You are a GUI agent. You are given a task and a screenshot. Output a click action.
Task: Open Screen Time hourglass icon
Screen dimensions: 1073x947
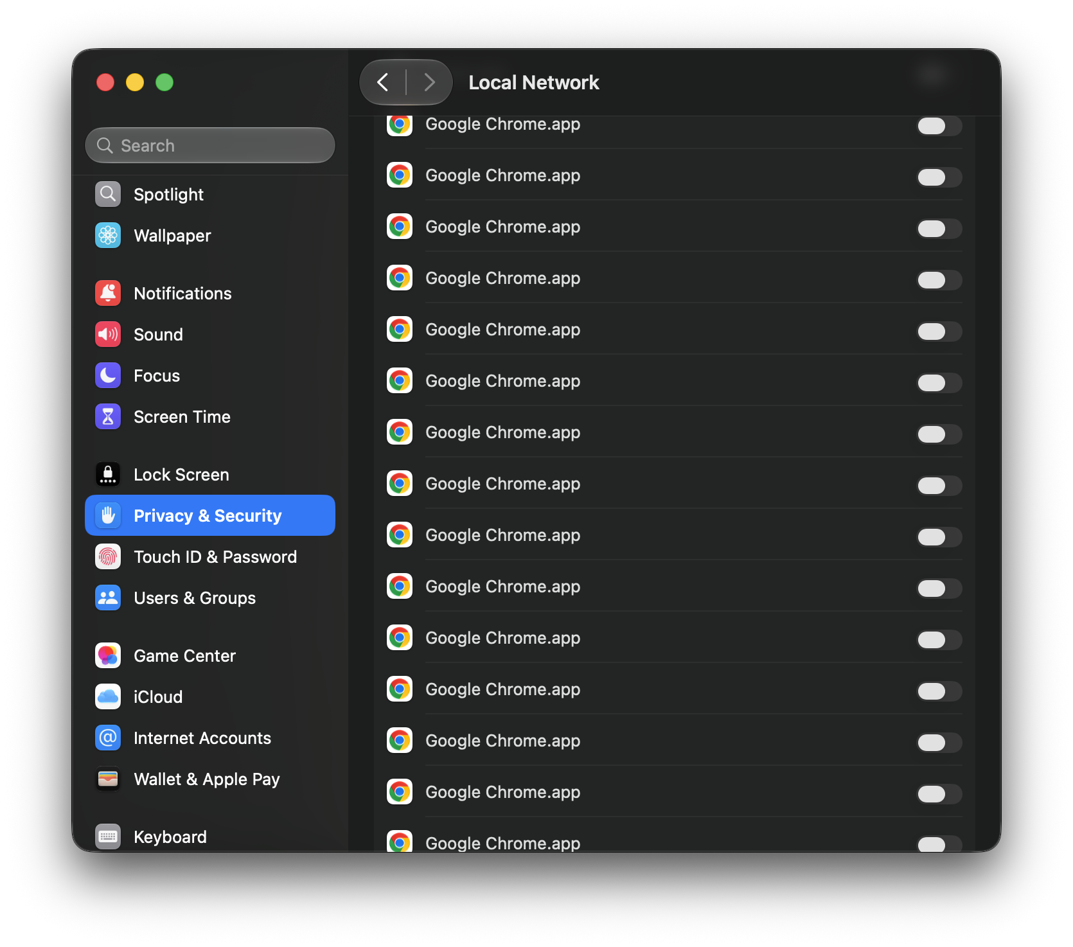pyautogui.click(x=108, y=416)
